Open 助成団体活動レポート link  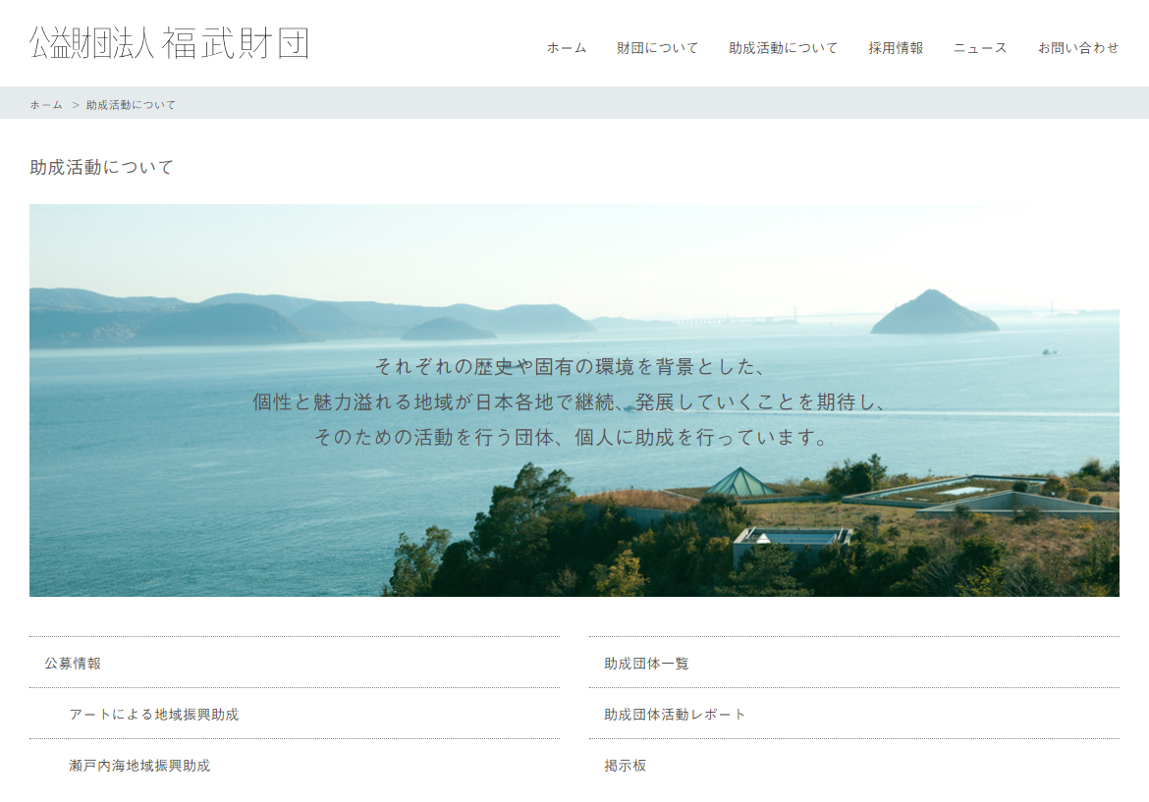675,715
